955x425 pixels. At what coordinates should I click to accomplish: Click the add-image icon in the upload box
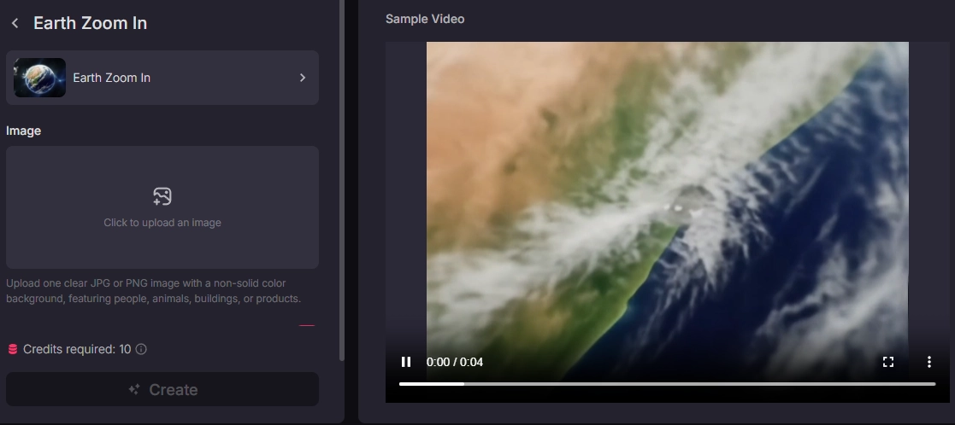pos(162,196)
